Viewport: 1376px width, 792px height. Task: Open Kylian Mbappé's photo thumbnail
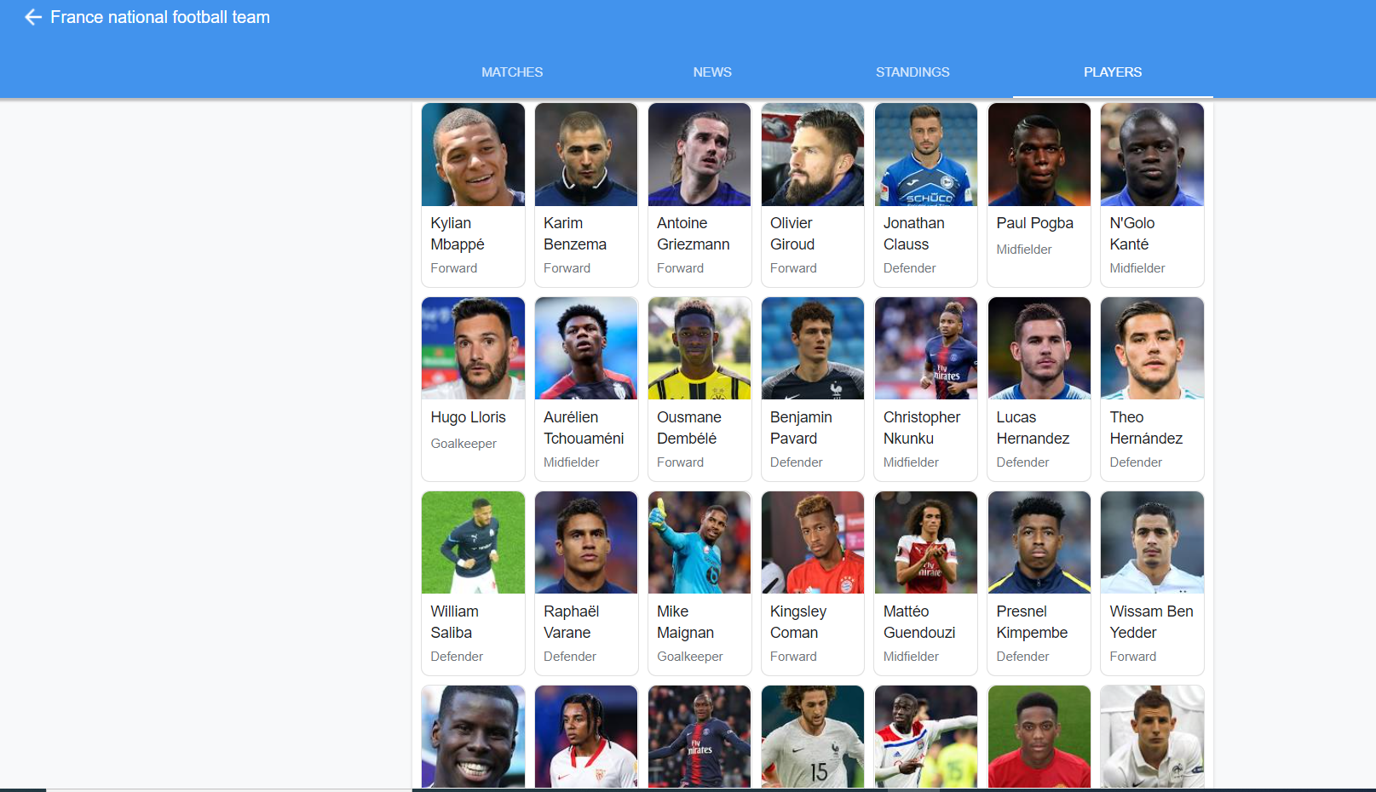coord(473,155)
